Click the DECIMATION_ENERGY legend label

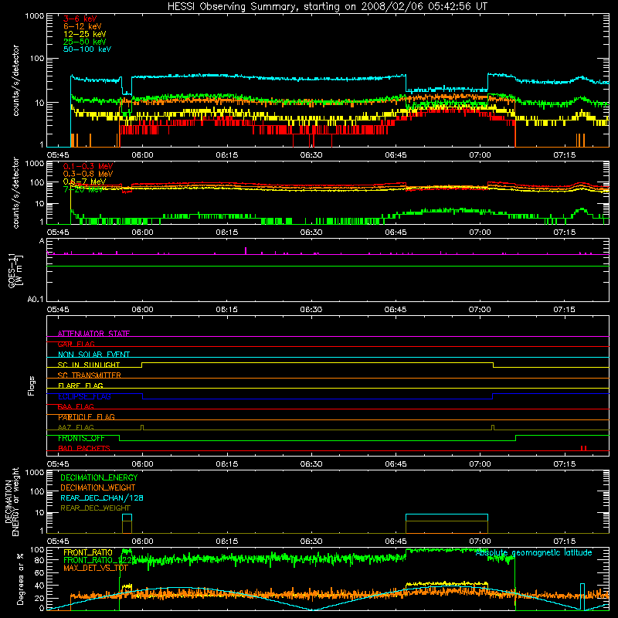pos(99,477)
